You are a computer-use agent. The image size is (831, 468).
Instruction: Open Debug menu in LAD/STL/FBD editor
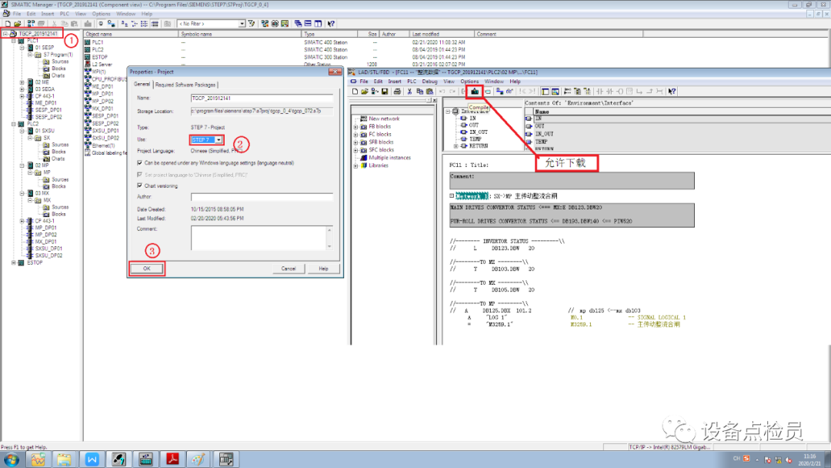(430, 82)
